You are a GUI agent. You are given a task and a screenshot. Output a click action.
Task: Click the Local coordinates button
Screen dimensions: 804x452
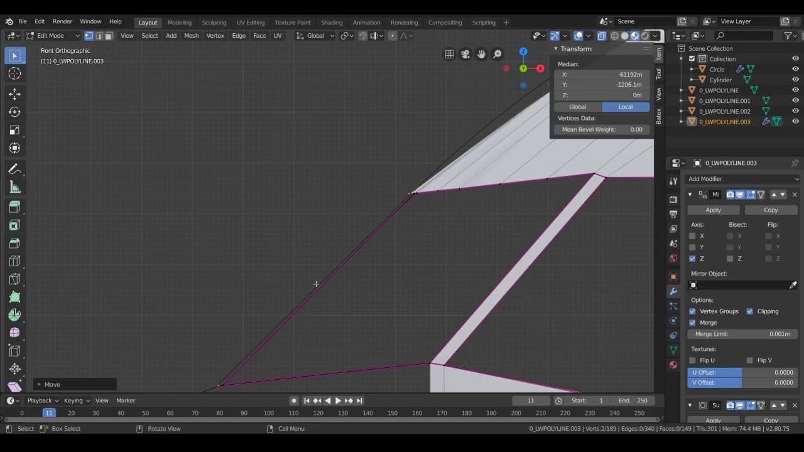[626, 107]
